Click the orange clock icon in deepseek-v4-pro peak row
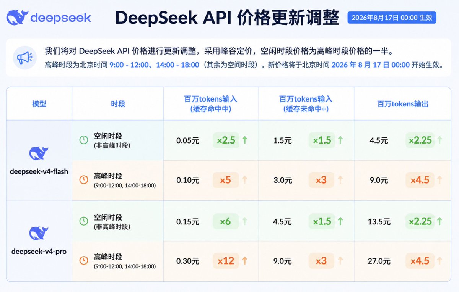459x292 pixels. 83,261
